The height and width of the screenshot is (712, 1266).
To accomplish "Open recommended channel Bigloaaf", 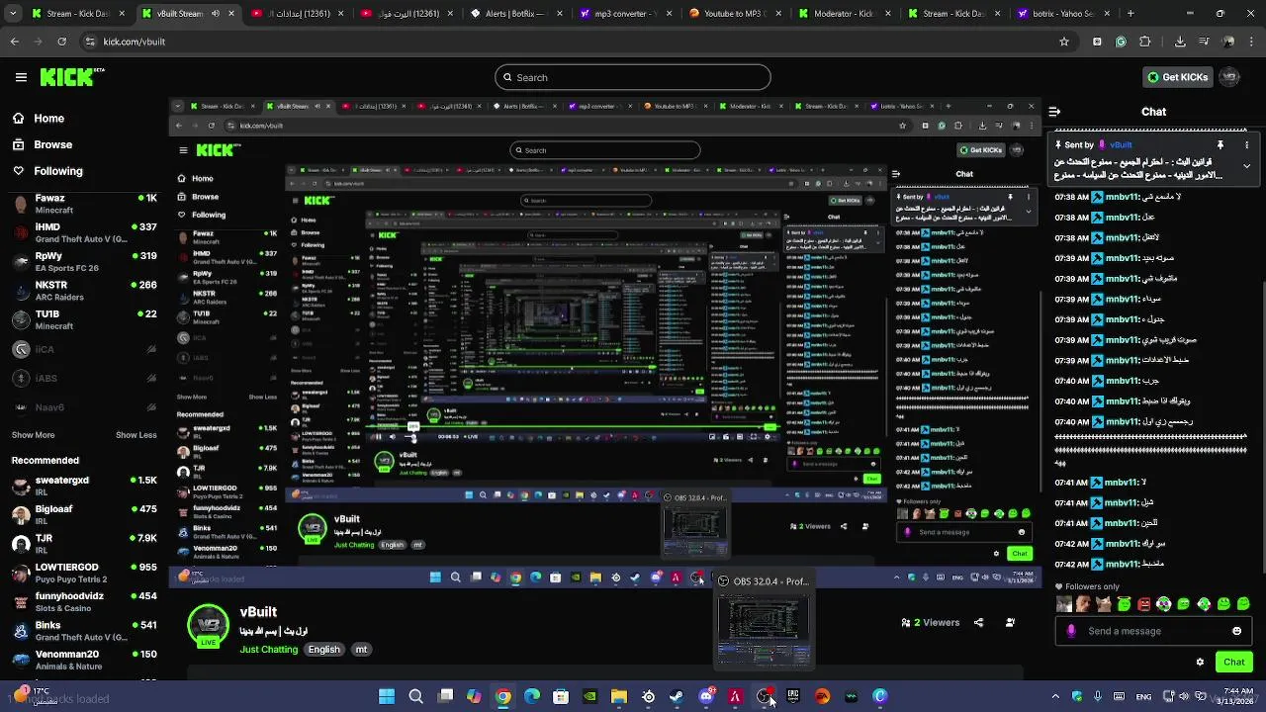I will pyautogui.click(x=84, y=514).
